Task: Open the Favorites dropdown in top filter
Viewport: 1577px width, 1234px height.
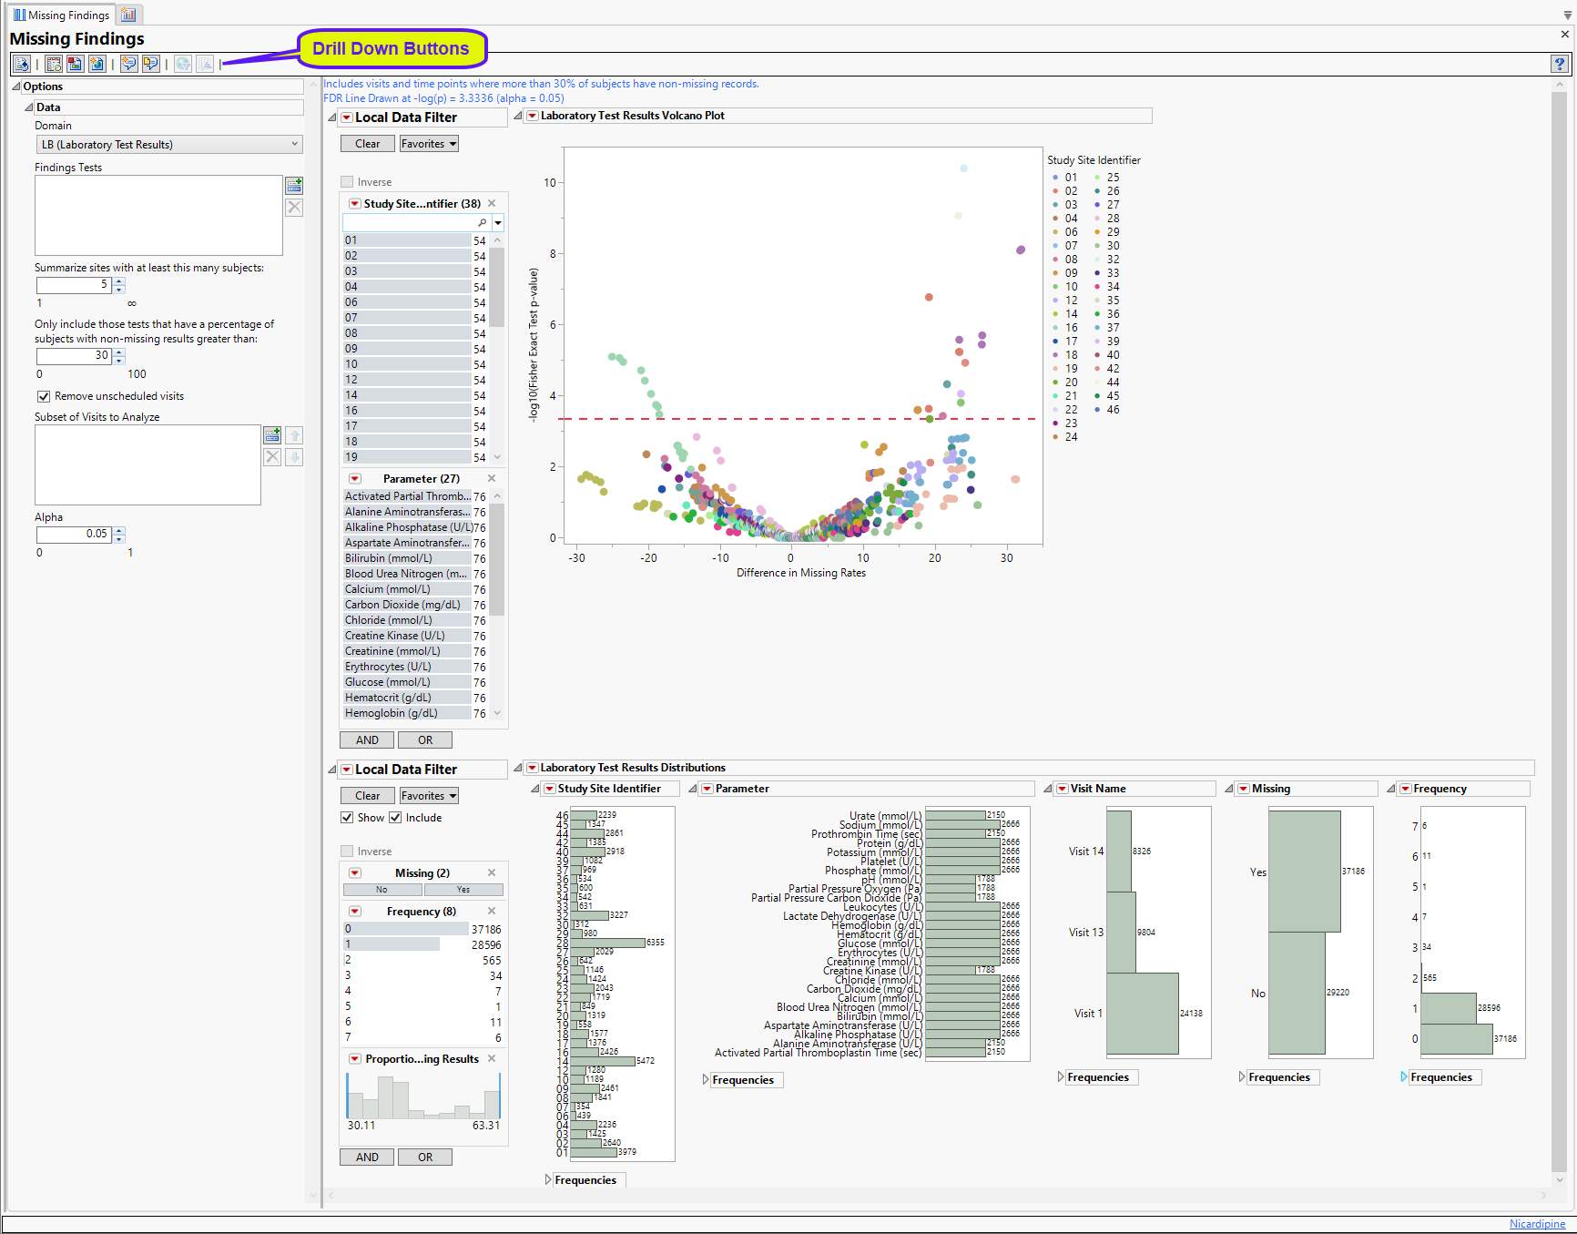Action: click(x=429, y=144)
